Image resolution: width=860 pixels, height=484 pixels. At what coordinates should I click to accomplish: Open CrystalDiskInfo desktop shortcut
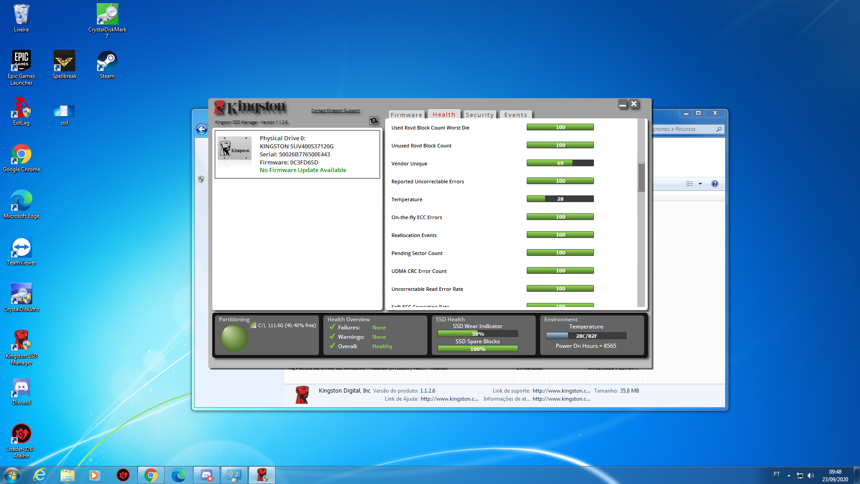pyautogui.click(x=21, y=297)
